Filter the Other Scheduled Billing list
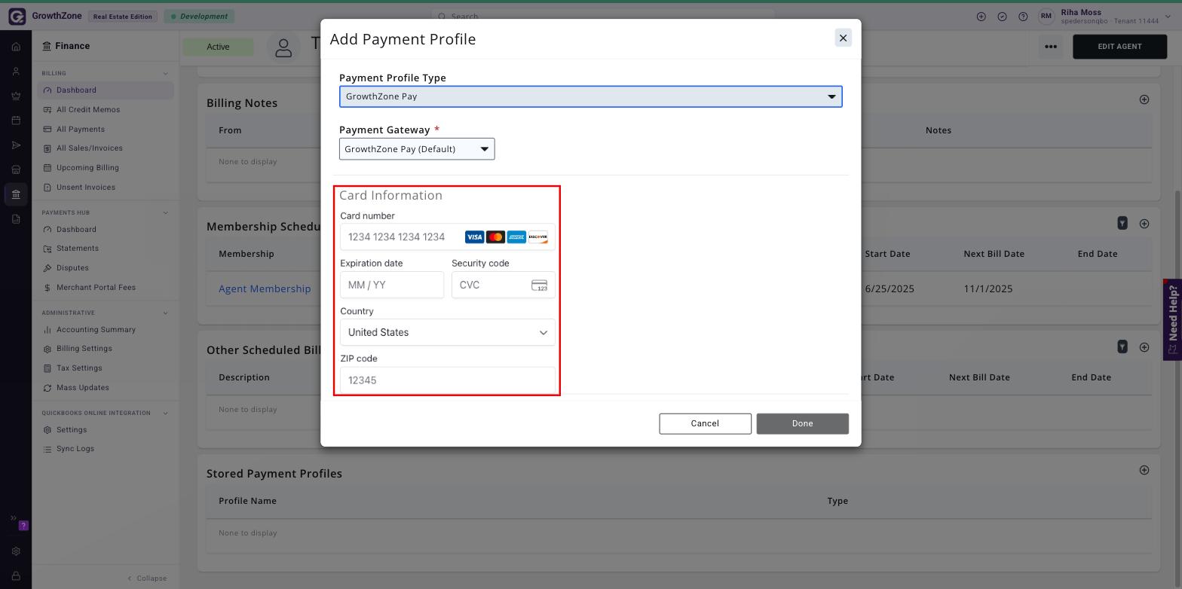 tap(1122, 346)
